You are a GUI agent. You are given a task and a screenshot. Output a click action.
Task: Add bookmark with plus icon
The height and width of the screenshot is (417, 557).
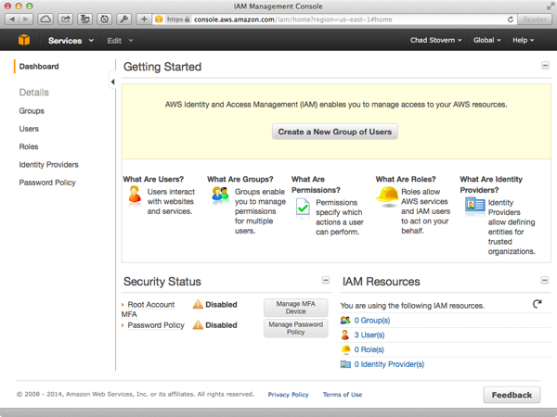pyautogui.click(x=144, y=19)
